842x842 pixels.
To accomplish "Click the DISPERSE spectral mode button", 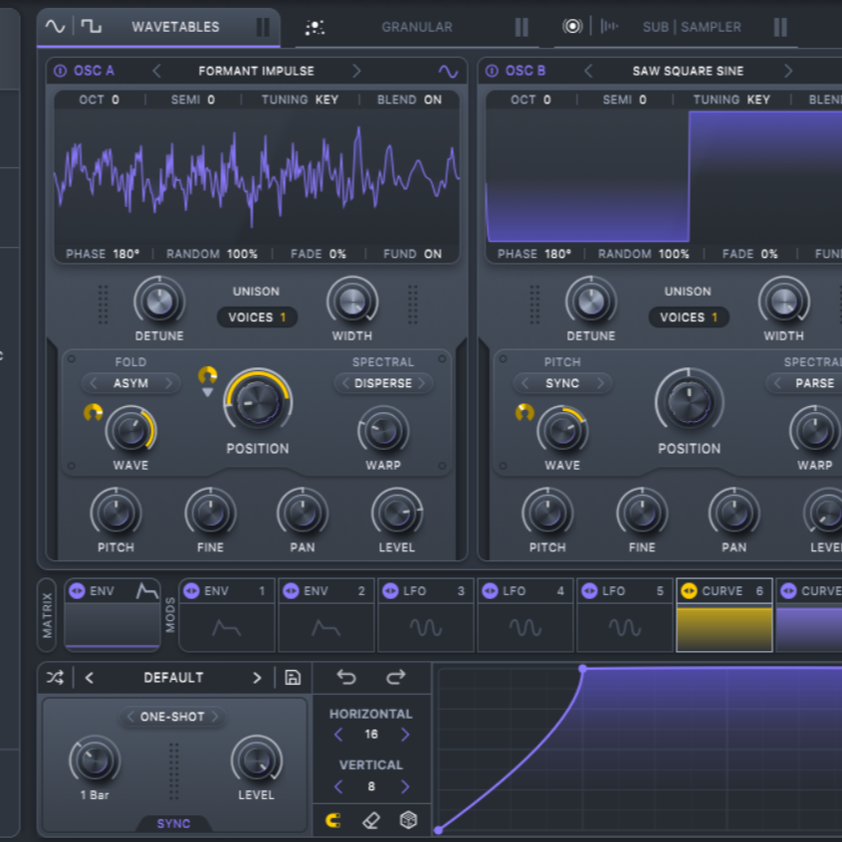I will tap(383, 383).
